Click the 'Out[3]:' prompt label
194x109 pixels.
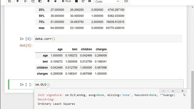[26, 45]
